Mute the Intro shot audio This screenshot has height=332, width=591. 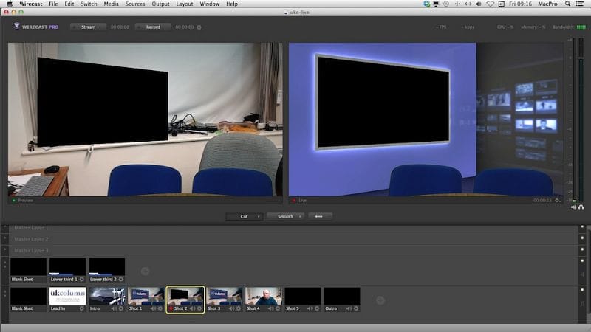115,308
